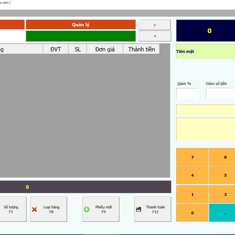
Task: Tap keypad number 4
Action: (x=192, y=175)
